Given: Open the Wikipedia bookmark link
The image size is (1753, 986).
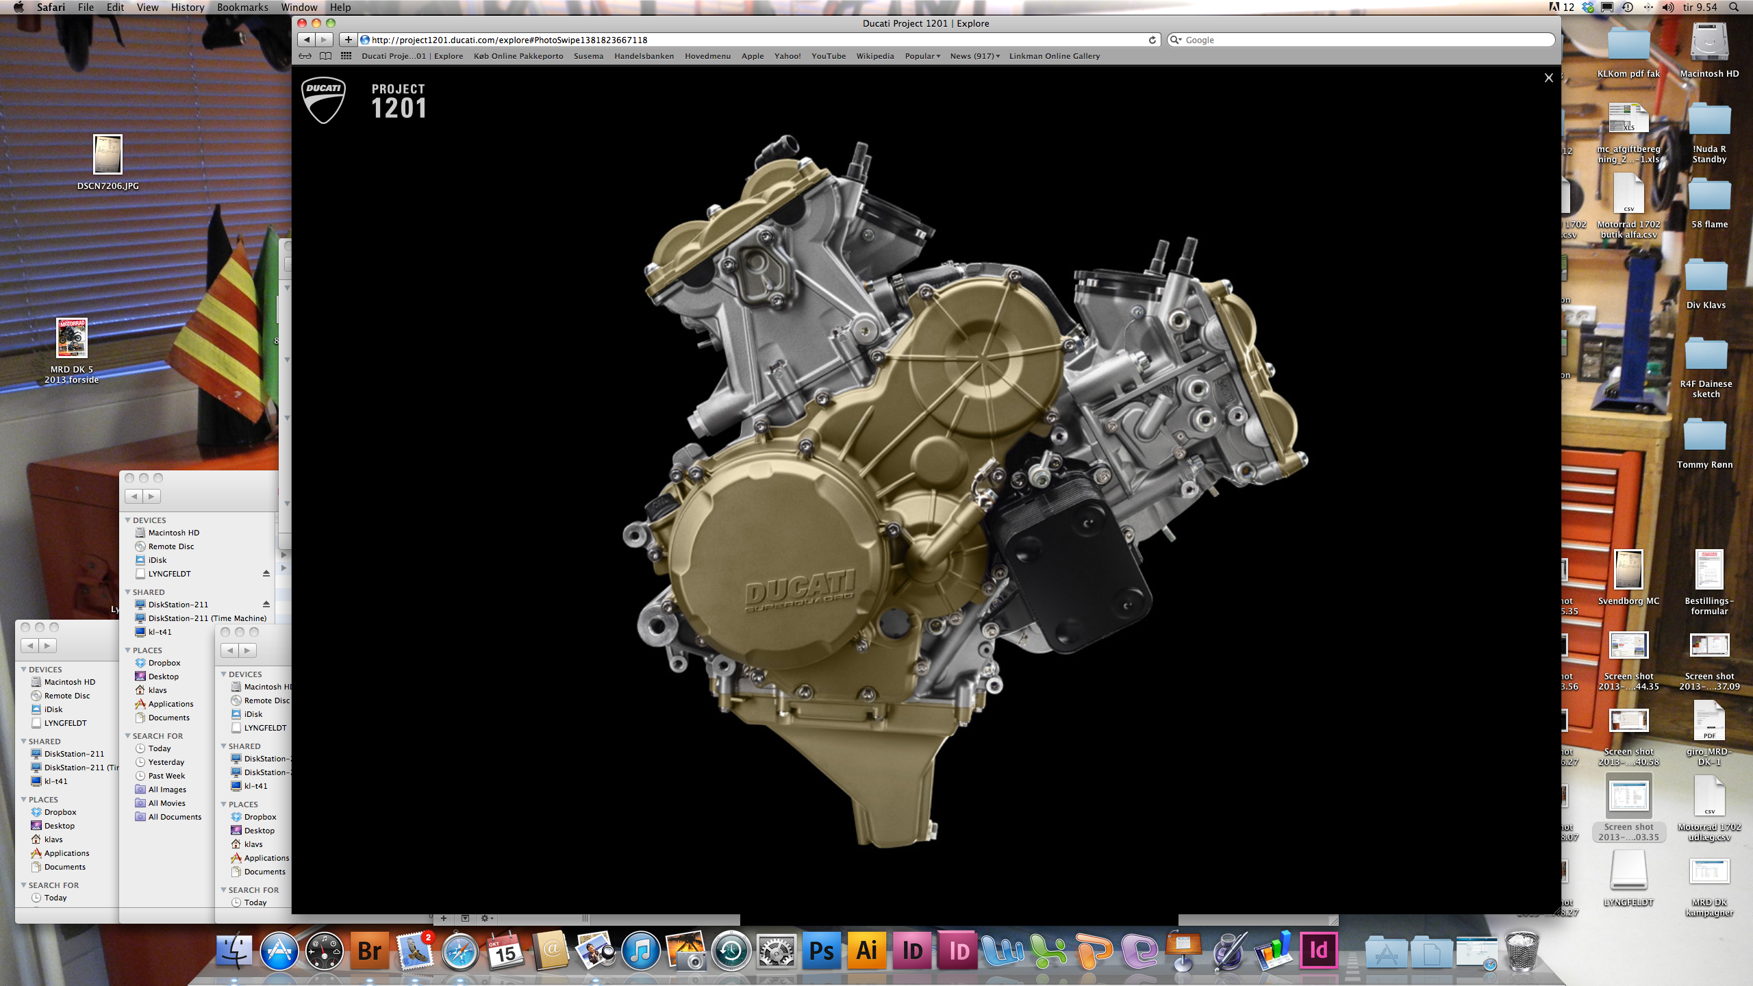Looking at the screenshot, I should [875, 56].
